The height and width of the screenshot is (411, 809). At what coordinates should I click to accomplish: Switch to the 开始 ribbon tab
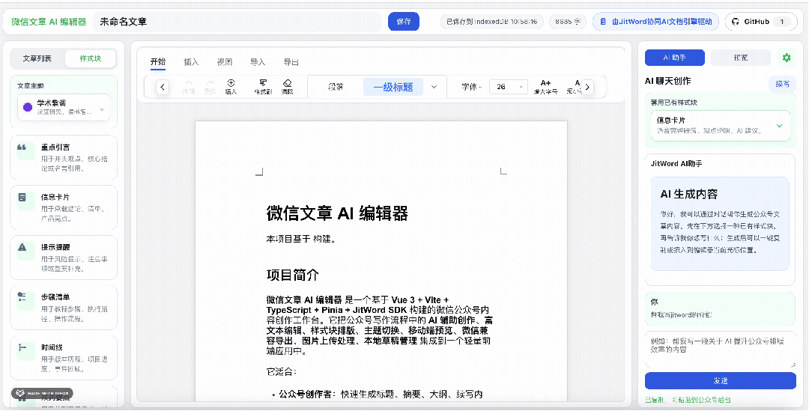(158, 62)
